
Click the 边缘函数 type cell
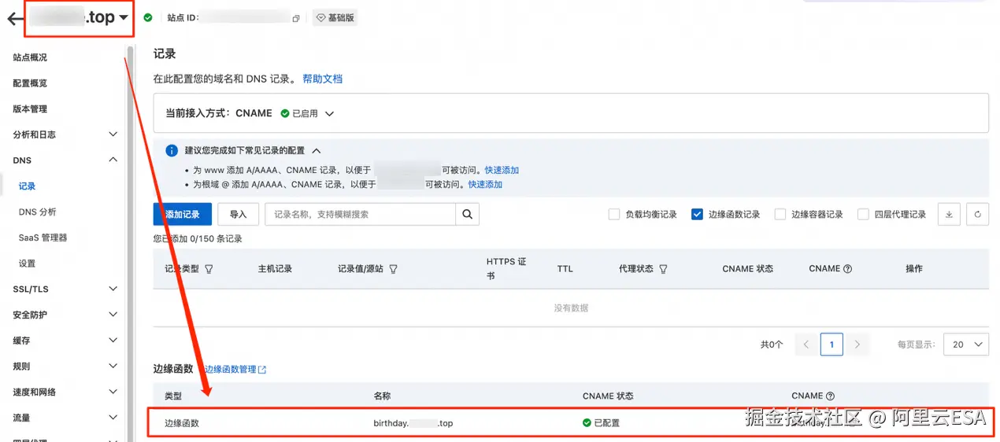click(x=182, y=423)
